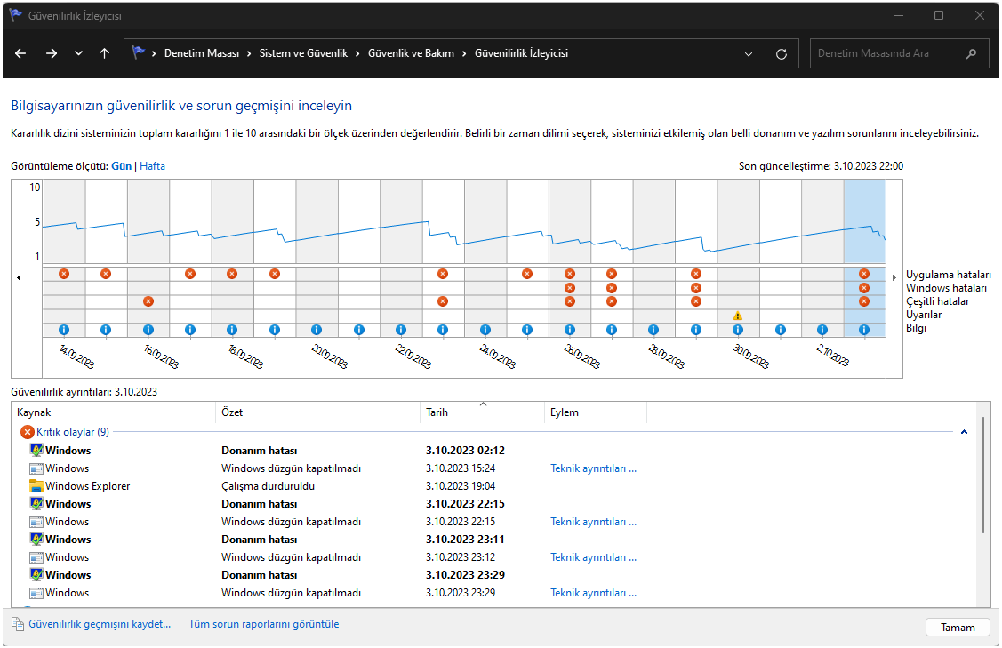Image resolution: width=1002 pixels, height=648 pixels.
Task: Click the information icon on 24.09.2023
Action: coord(485,330)
